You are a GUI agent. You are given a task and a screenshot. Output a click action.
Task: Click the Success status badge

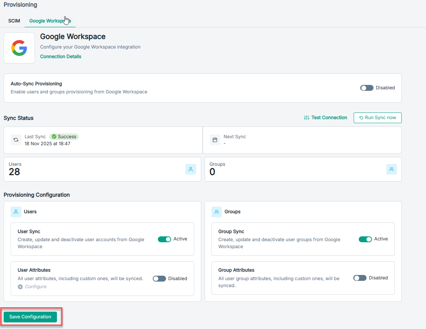pos(64,137)
